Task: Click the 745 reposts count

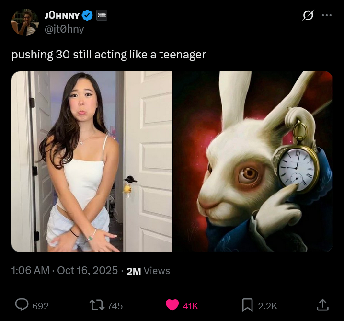Action: click(115, 306)
